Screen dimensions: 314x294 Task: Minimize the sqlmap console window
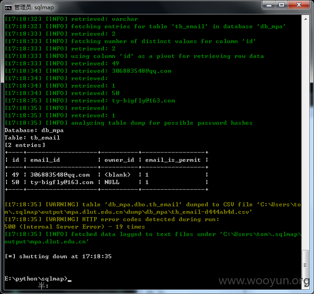click(x=269, y=5)
